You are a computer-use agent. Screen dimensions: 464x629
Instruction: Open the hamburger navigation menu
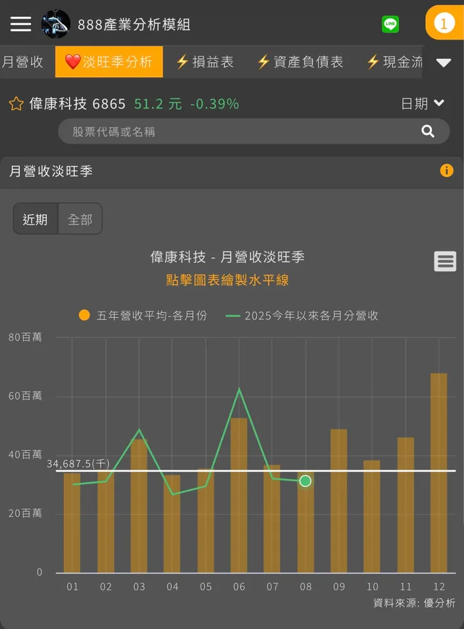[x=21, y=24]
